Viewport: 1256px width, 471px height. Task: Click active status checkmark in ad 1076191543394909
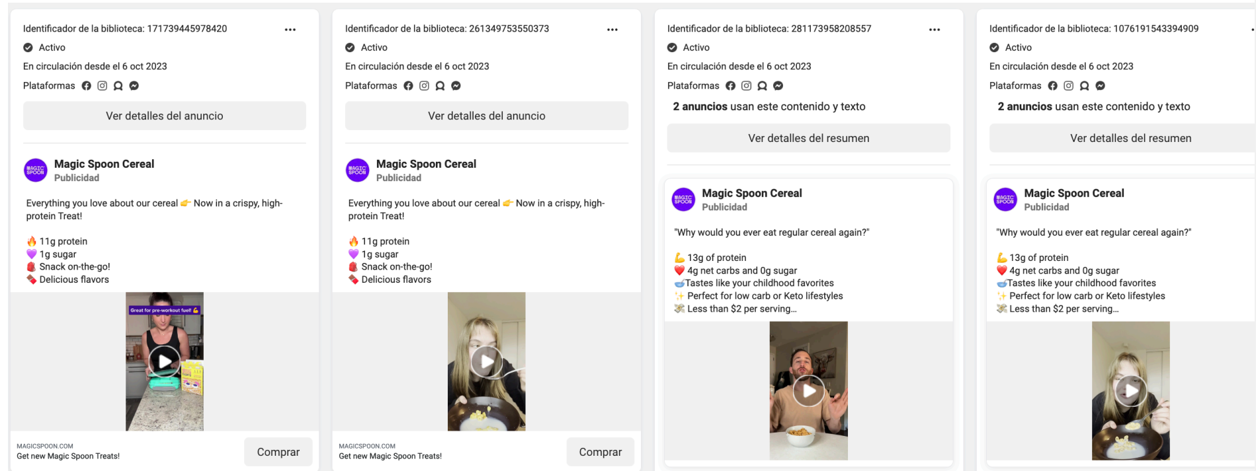(x=994, y=48)
